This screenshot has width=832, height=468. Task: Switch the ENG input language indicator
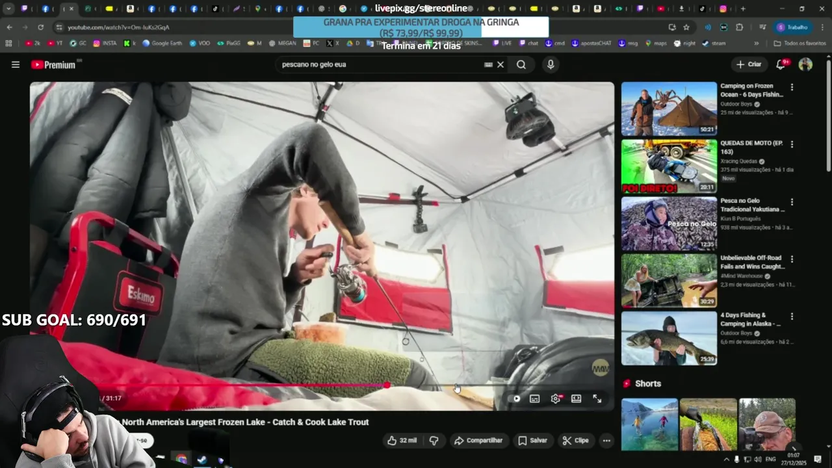coord(771,460)
